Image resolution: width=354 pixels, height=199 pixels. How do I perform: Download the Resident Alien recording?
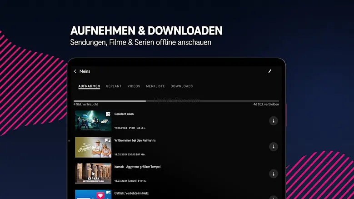(274, 121)
